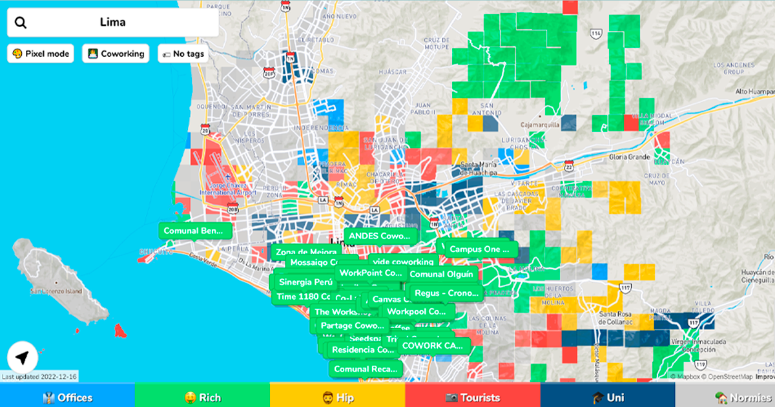The height and width of the screenshot is (407, 775).
Task: Click the search magnifier icon
Action: pyautogui.click(x=21, y=23)
